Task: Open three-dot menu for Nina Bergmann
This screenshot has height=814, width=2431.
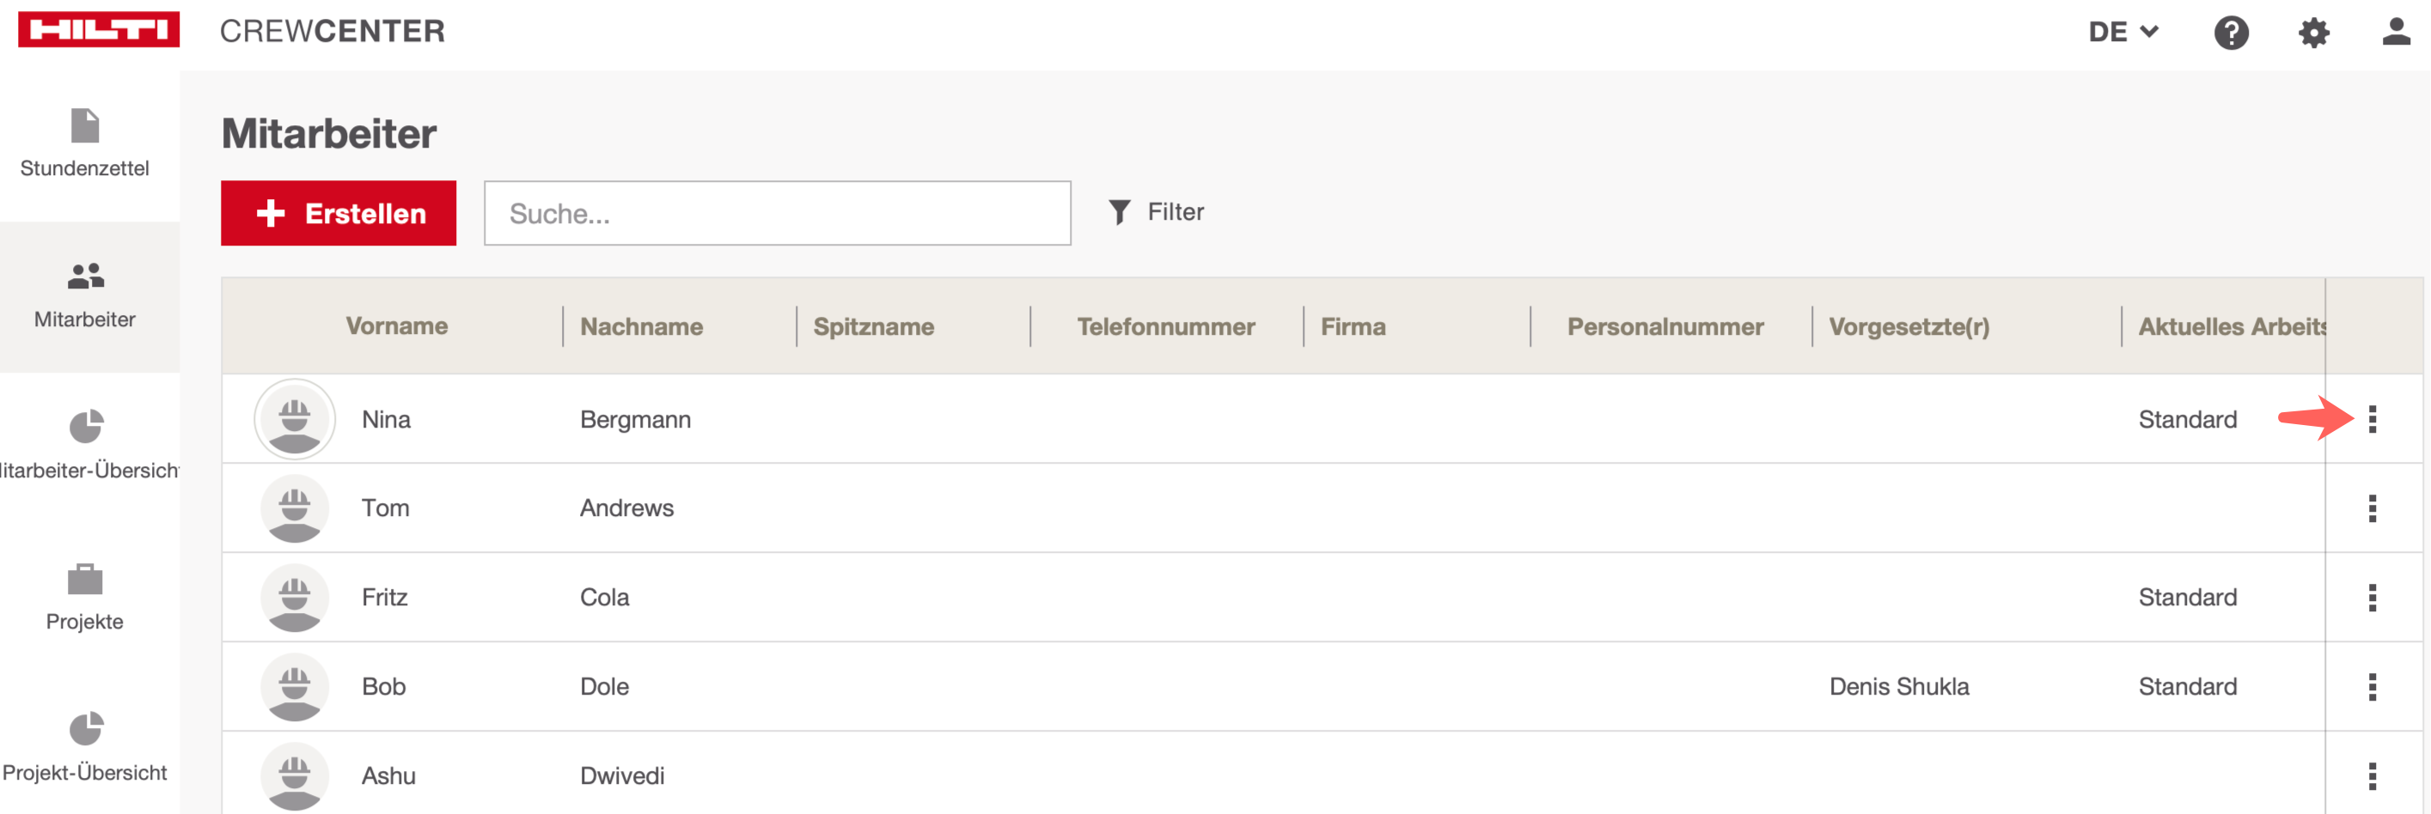Action: coord(2372,419)
